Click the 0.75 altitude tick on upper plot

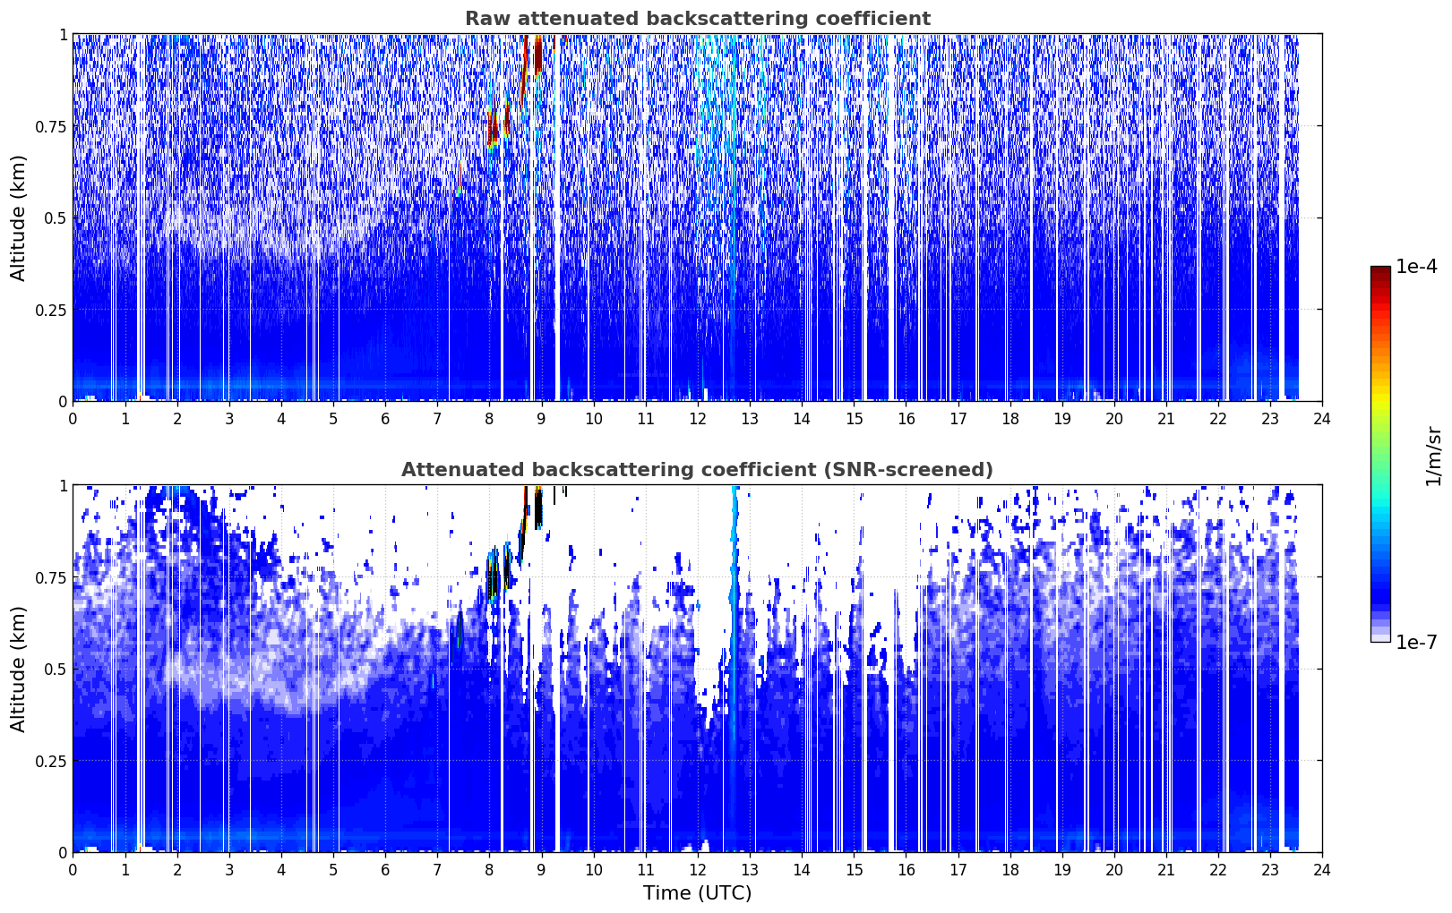51,126
